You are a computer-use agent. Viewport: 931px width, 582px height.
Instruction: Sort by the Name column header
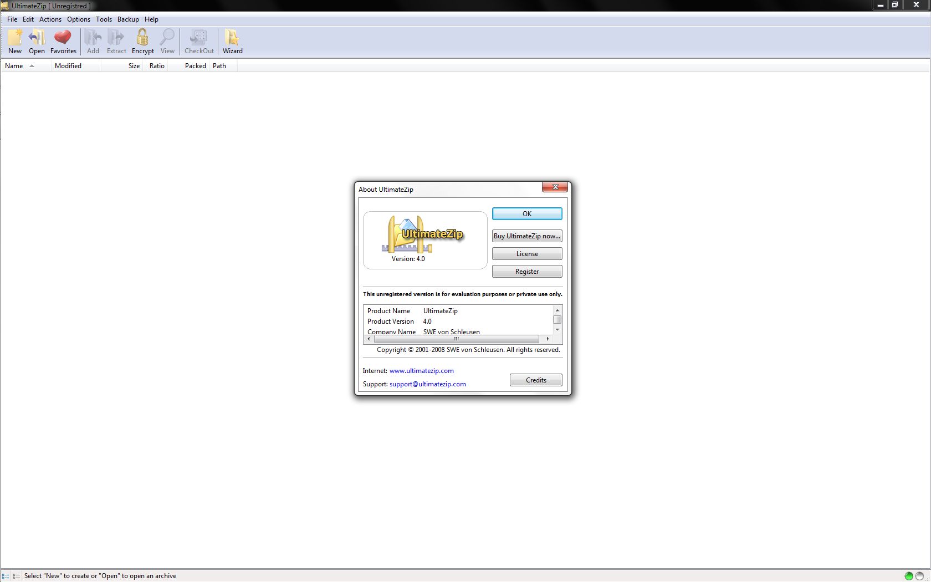[25, 66]
